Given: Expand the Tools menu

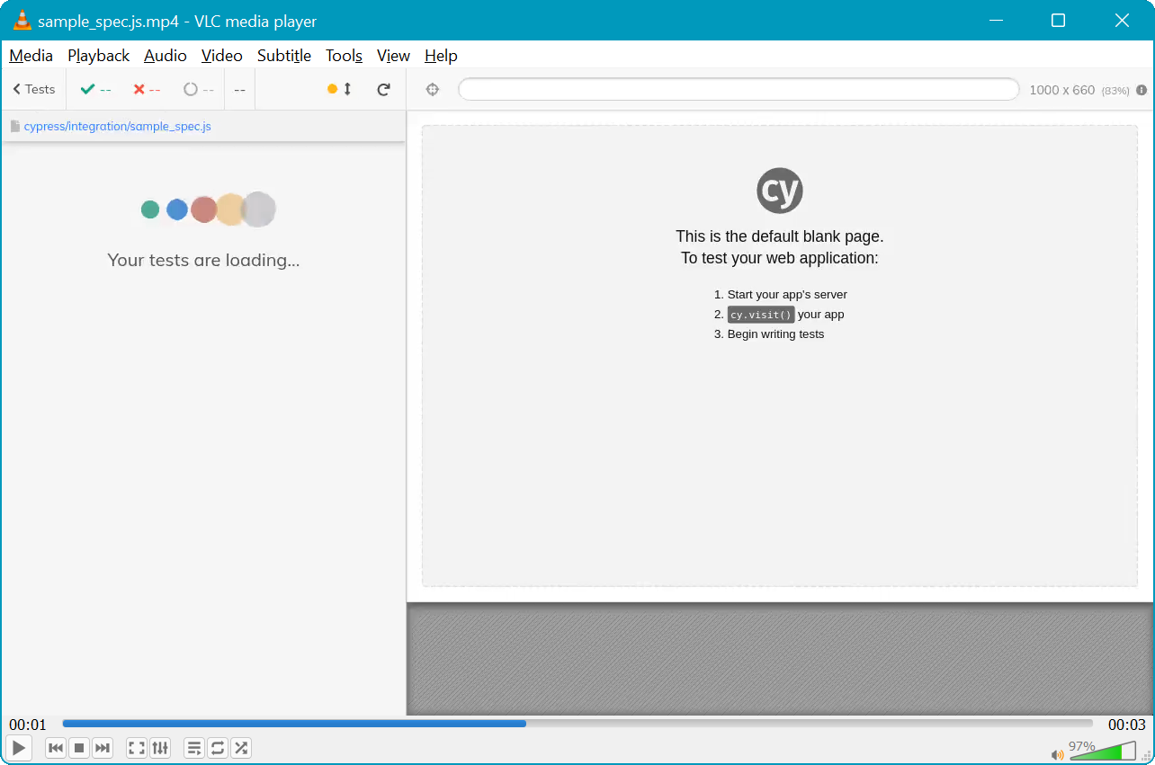Looking at the screenshot, I should [344, 56].
